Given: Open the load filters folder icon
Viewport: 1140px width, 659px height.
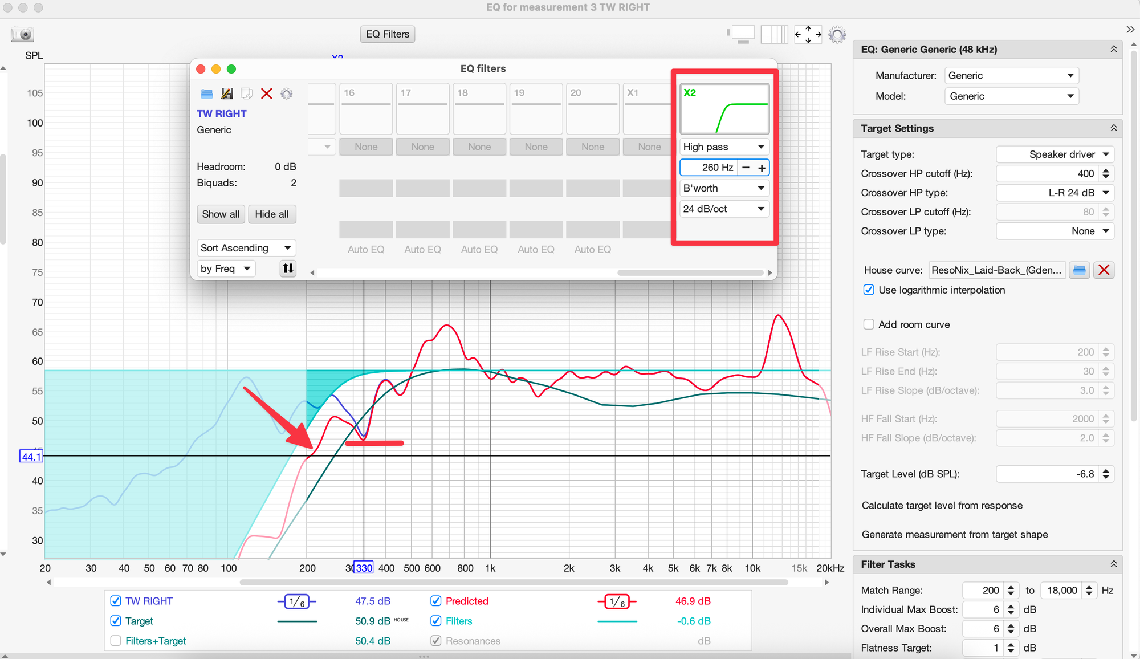Looking at the screenshot, I should click(207, 93).
